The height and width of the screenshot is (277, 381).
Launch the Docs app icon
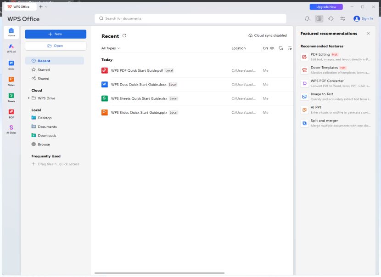pyautogui.click(x=11, y=65)
